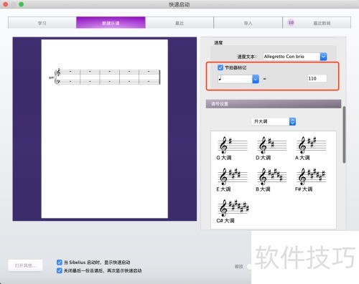Switch to the Recent tab
This screenshot has height=284, width=359.
179,23
